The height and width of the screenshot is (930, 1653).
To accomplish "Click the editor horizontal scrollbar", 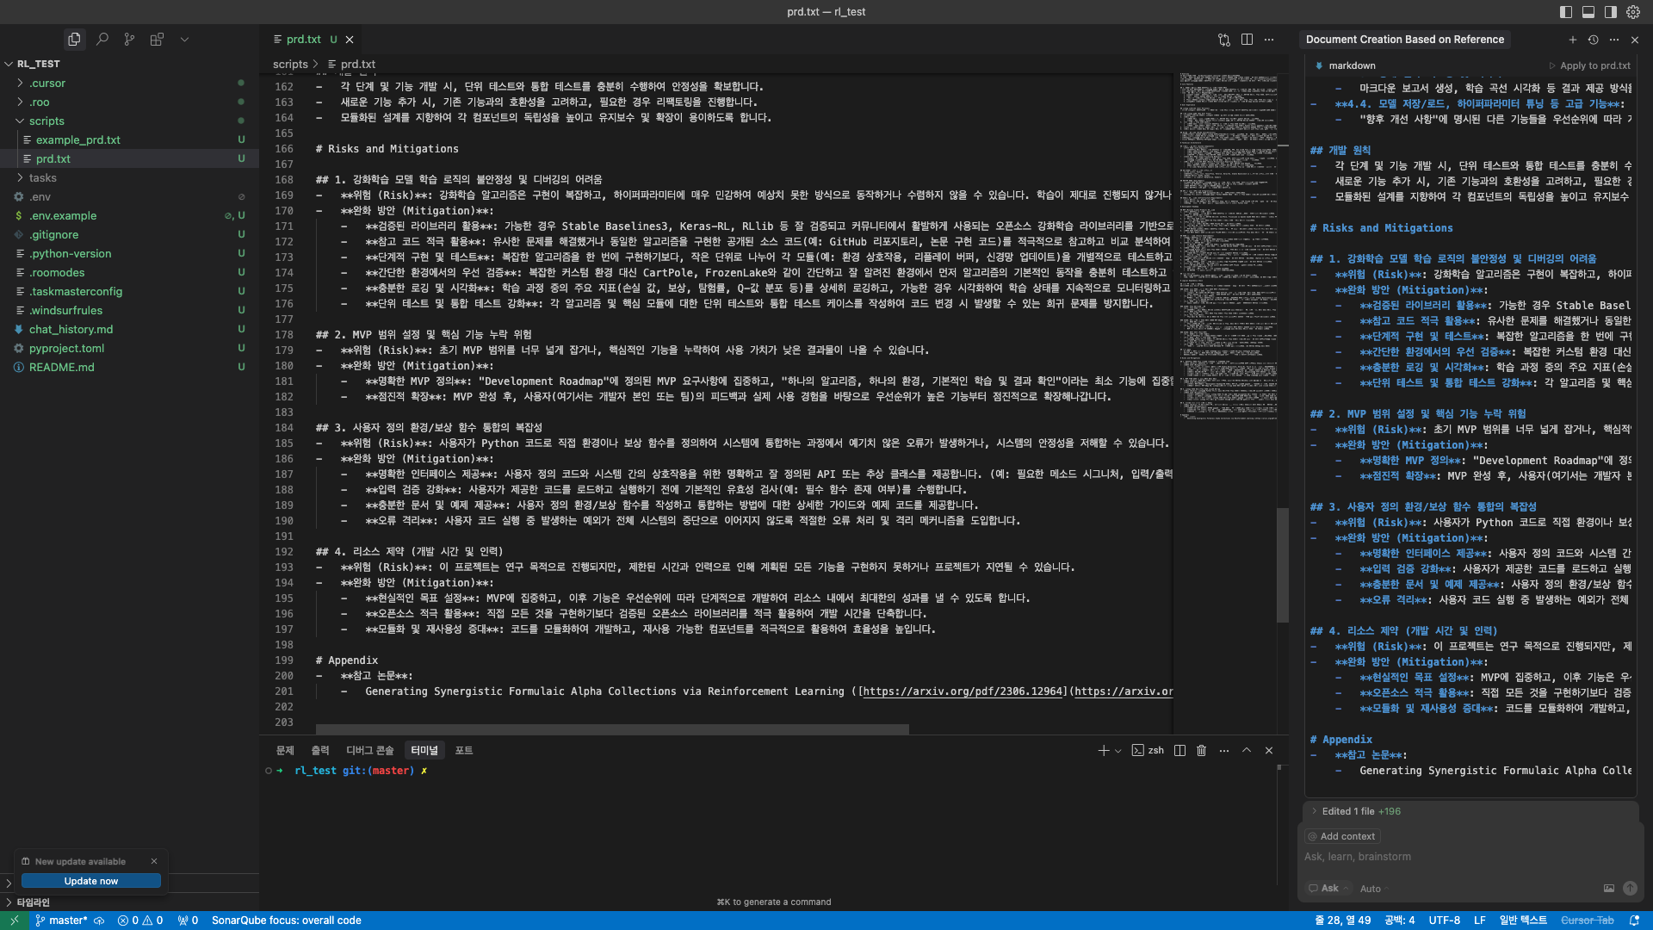I will (612, 729).
